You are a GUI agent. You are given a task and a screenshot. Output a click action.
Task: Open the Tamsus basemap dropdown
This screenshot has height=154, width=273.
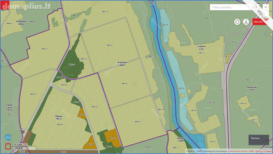pyautogui.click(x=259, y=140)
